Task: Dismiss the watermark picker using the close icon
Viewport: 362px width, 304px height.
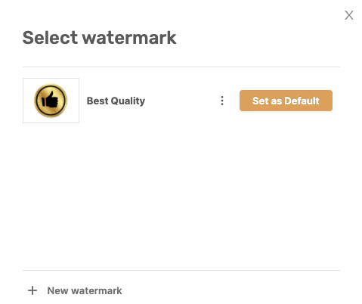Action: [x=349, y=15]
